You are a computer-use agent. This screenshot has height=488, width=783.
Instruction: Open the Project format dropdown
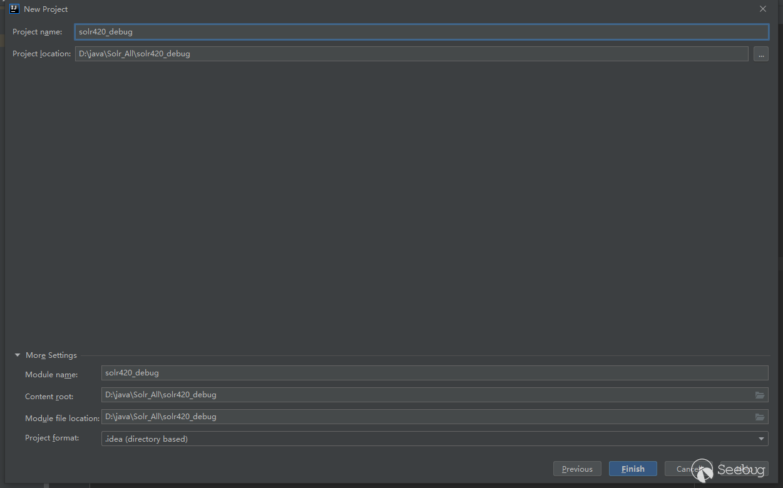click(434, 439)
